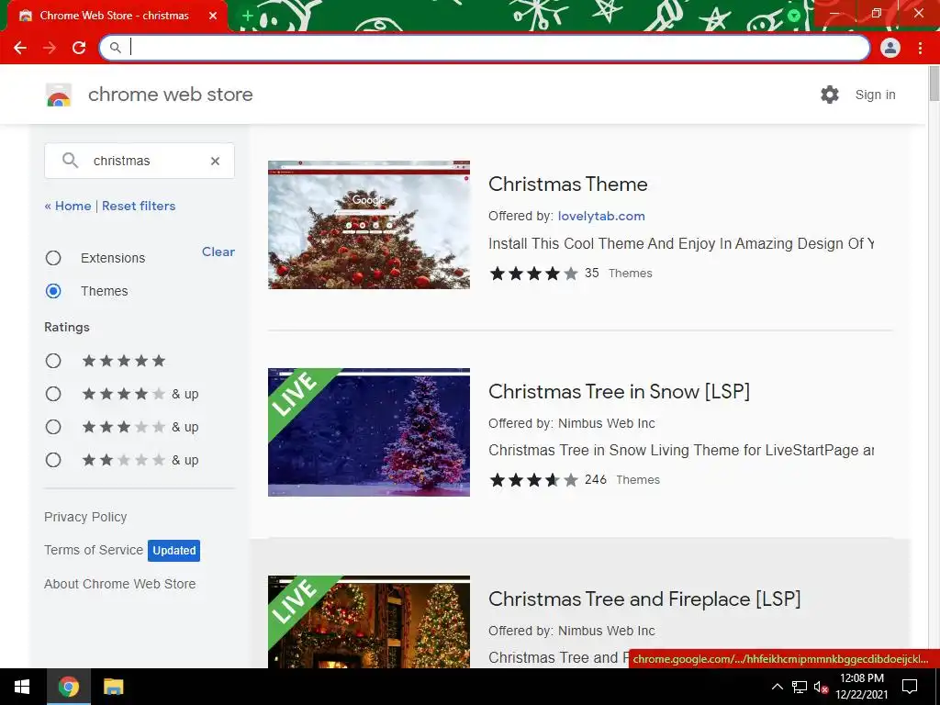Click the Themes category label of Christmas Theme

[x=630, y=274]
